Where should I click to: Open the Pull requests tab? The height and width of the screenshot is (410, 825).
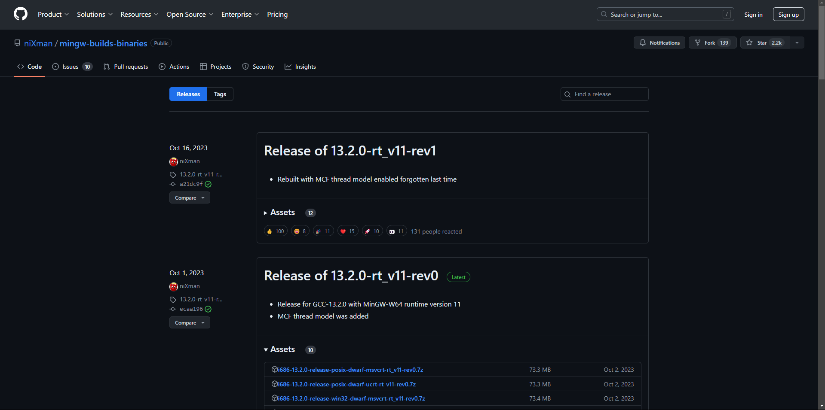(126, 67)
